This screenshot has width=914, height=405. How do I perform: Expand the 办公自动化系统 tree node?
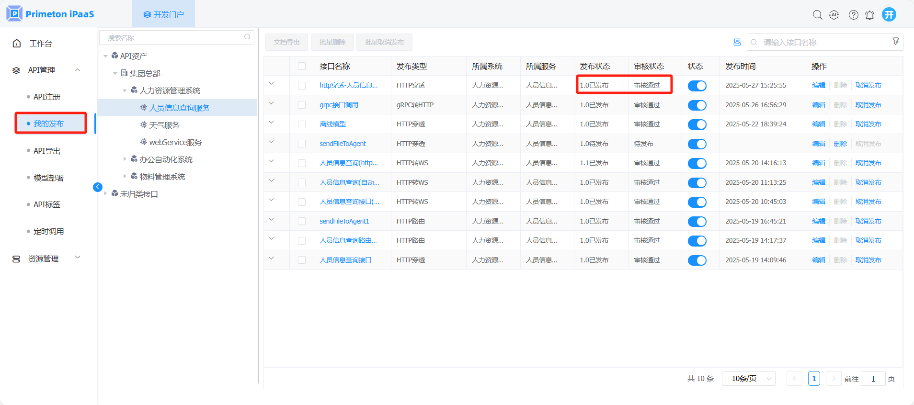pos(125,159)
